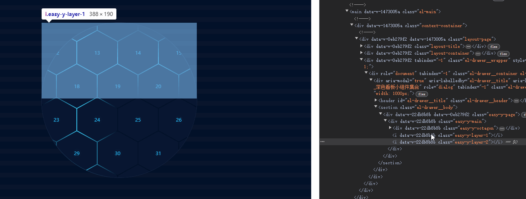Click hexagon number 18

coord(77,86)
